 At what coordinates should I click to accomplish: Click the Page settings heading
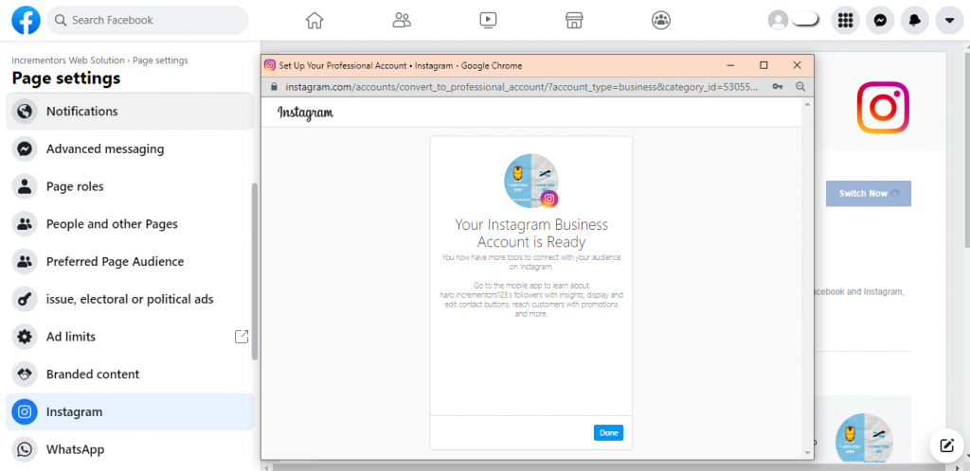coord(66,78)
